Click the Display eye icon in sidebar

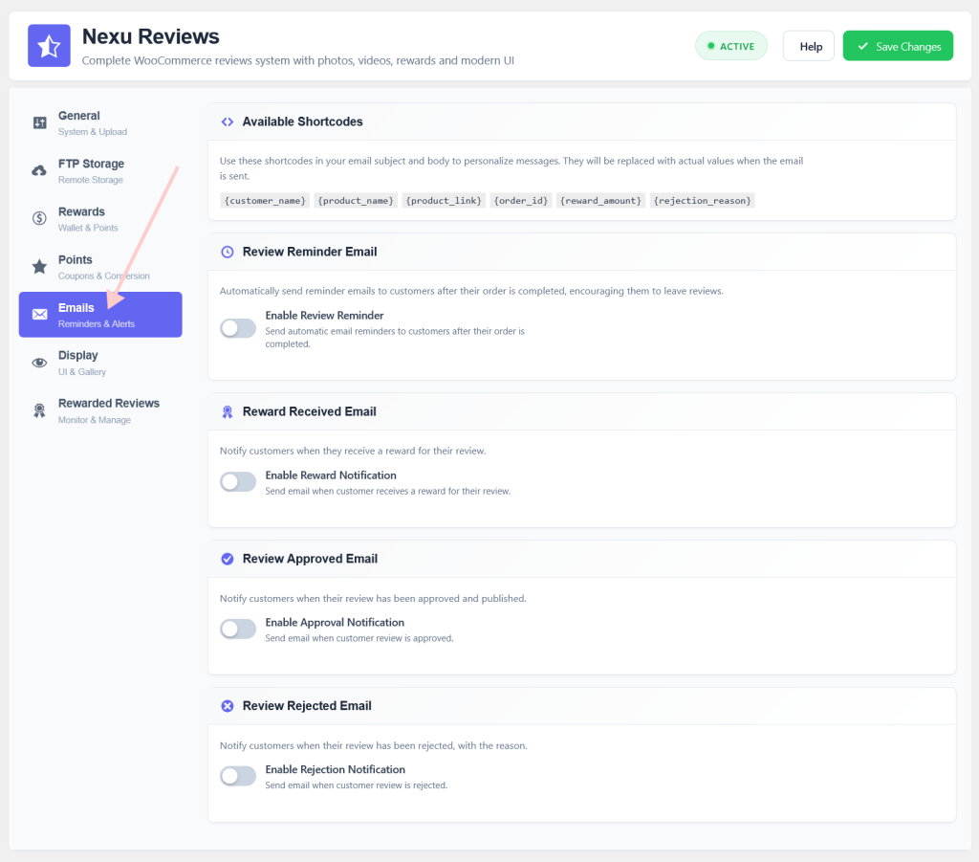39,363
